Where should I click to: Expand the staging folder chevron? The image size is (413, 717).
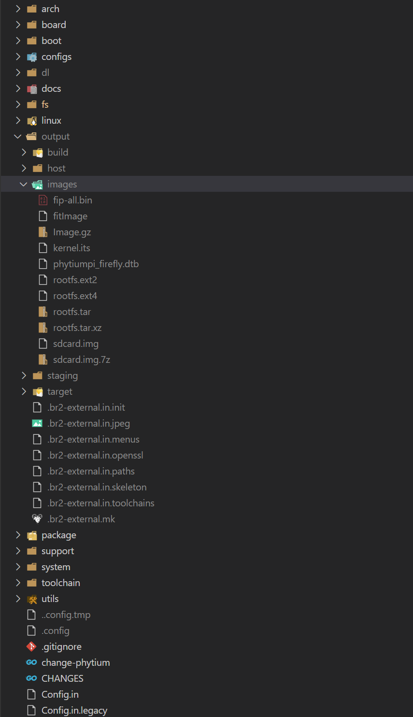(24, 375)
